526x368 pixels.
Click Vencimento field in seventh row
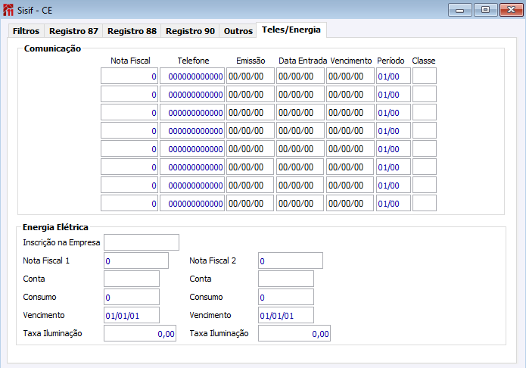click(350, 185)
